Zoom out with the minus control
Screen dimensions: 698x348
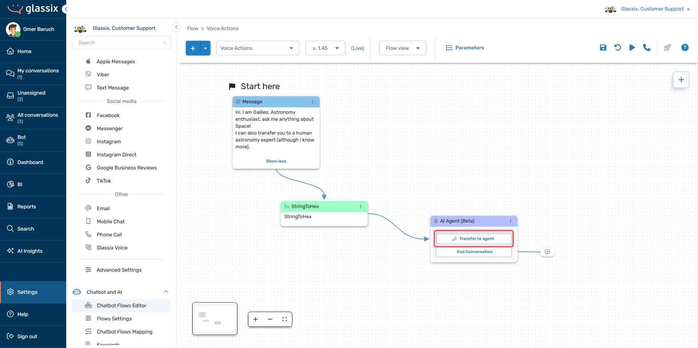coord(270,319)
